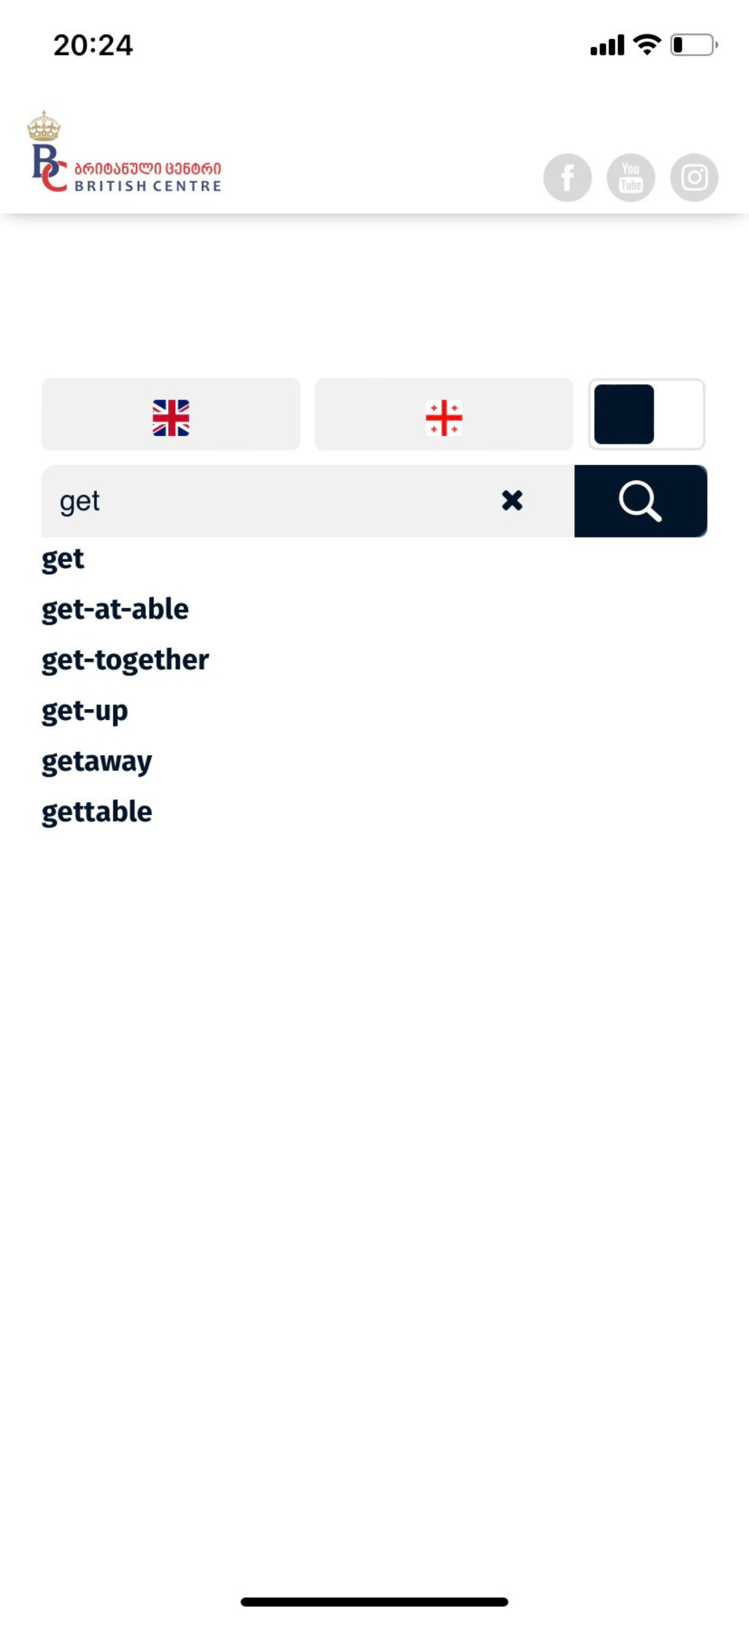
Task: Tap the home indicator bar
Action: click(x=374, y=1601)
